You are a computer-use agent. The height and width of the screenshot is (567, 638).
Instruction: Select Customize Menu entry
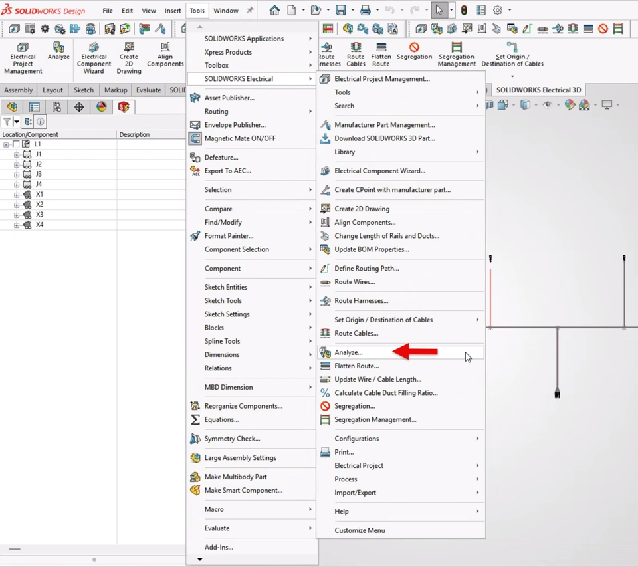[401, 530]
